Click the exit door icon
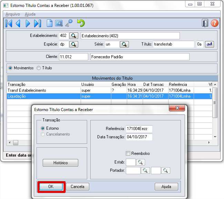Screen dimensions: 224x199 pos(205,23)
